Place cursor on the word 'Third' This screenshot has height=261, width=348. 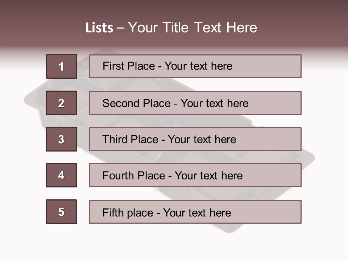click(x=115, y=139)
